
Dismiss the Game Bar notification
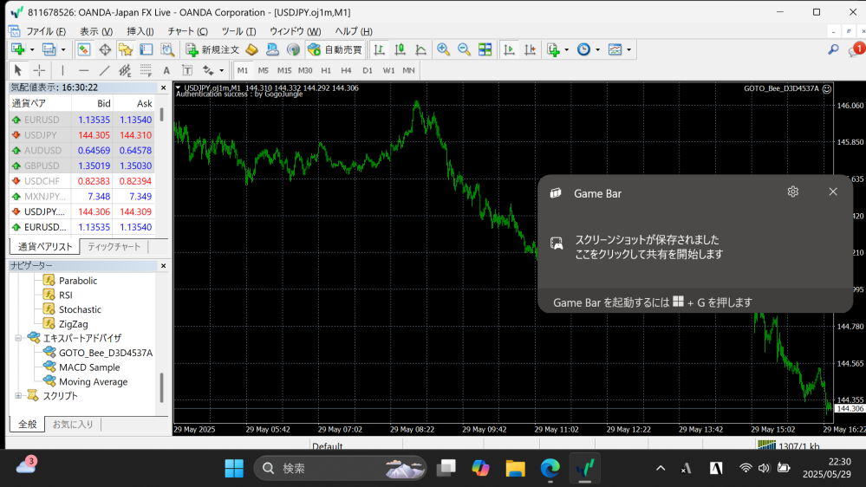pyautogui.click(x=833, y=192)
